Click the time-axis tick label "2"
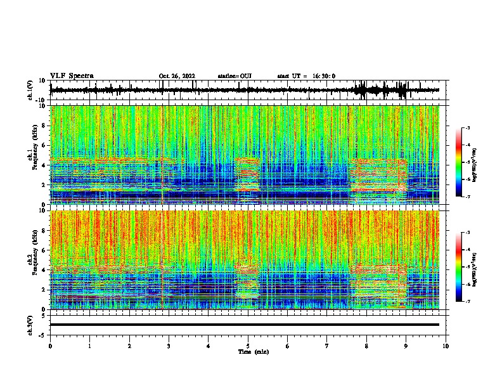Image resolution: width=502 pixels, height=388 pixels. pyautogui.click(x=129, y=346)
